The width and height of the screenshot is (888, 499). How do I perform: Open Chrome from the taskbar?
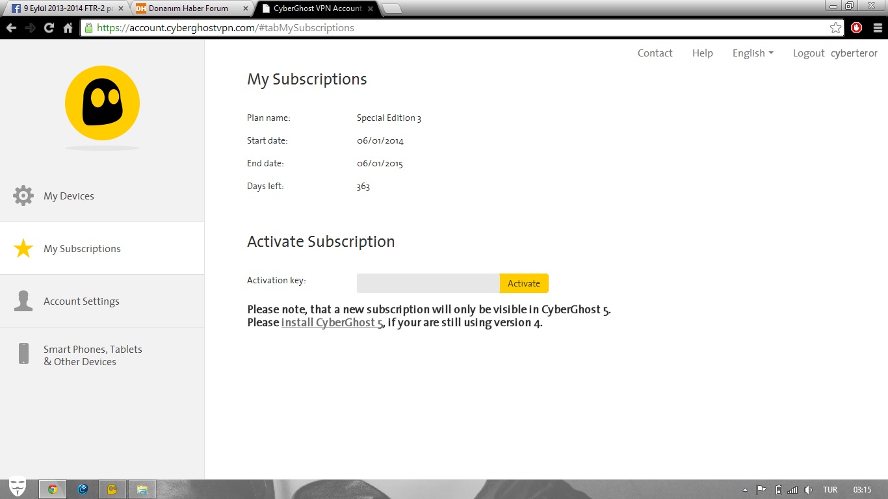(53, 489)
